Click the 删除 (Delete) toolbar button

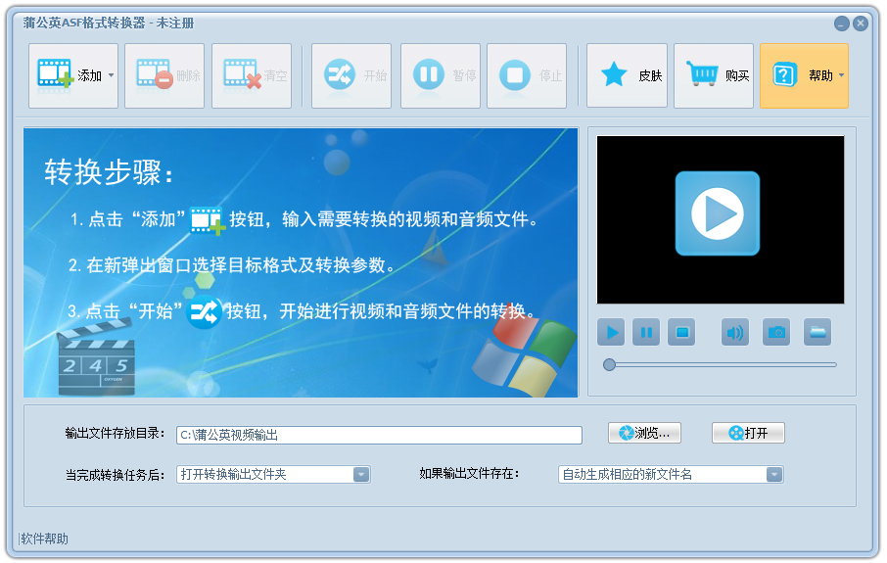[164, 75]
